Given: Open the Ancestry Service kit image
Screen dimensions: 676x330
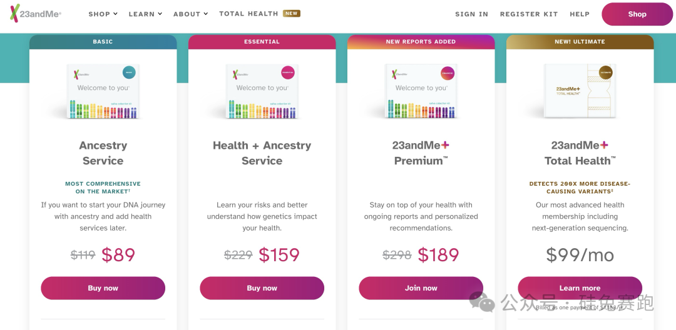Looking at the screenshot, I should [103, 91].
